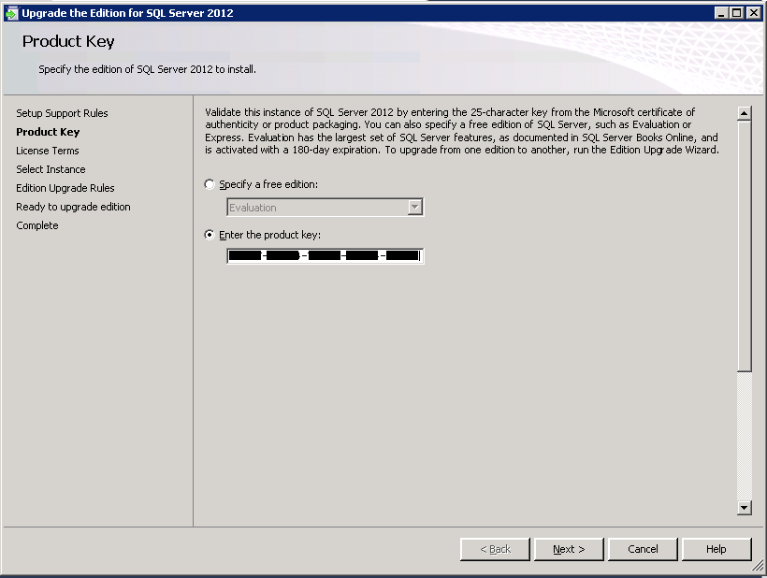Minimize the upgrade wizard window
Viewport: 767px width, 578px height.
720,13
